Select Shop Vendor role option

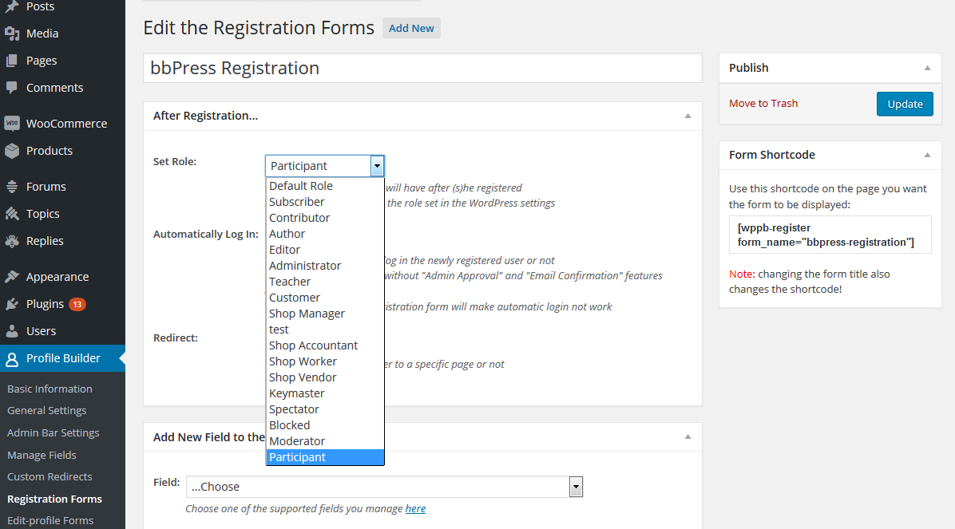coord(325,377)
